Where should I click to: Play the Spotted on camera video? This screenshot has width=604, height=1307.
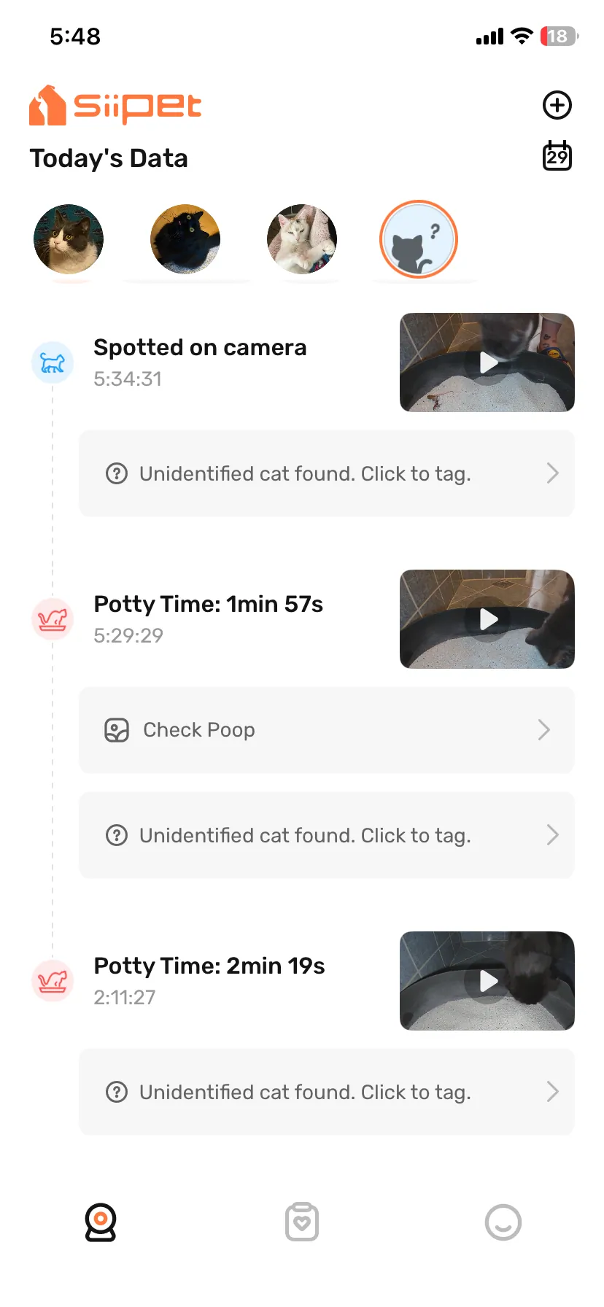click(x=487, y=362)
